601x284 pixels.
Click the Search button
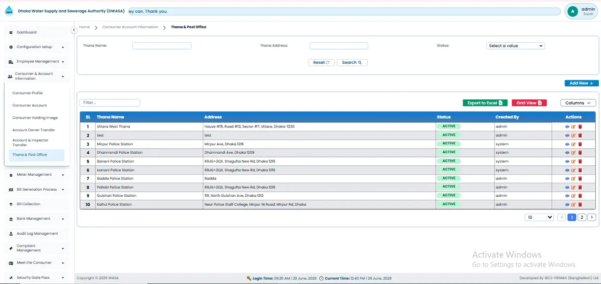[x=352, y=62]
